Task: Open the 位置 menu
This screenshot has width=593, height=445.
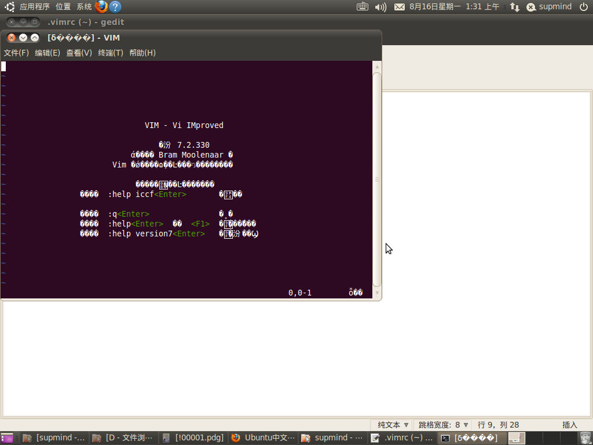Action: click(x=63, y=6)
